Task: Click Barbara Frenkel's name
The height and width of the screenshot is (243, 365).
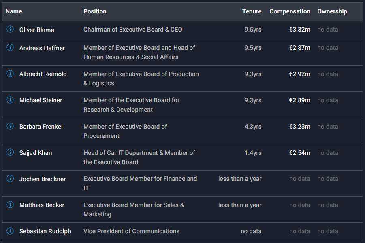Action: tap(41, 127)
